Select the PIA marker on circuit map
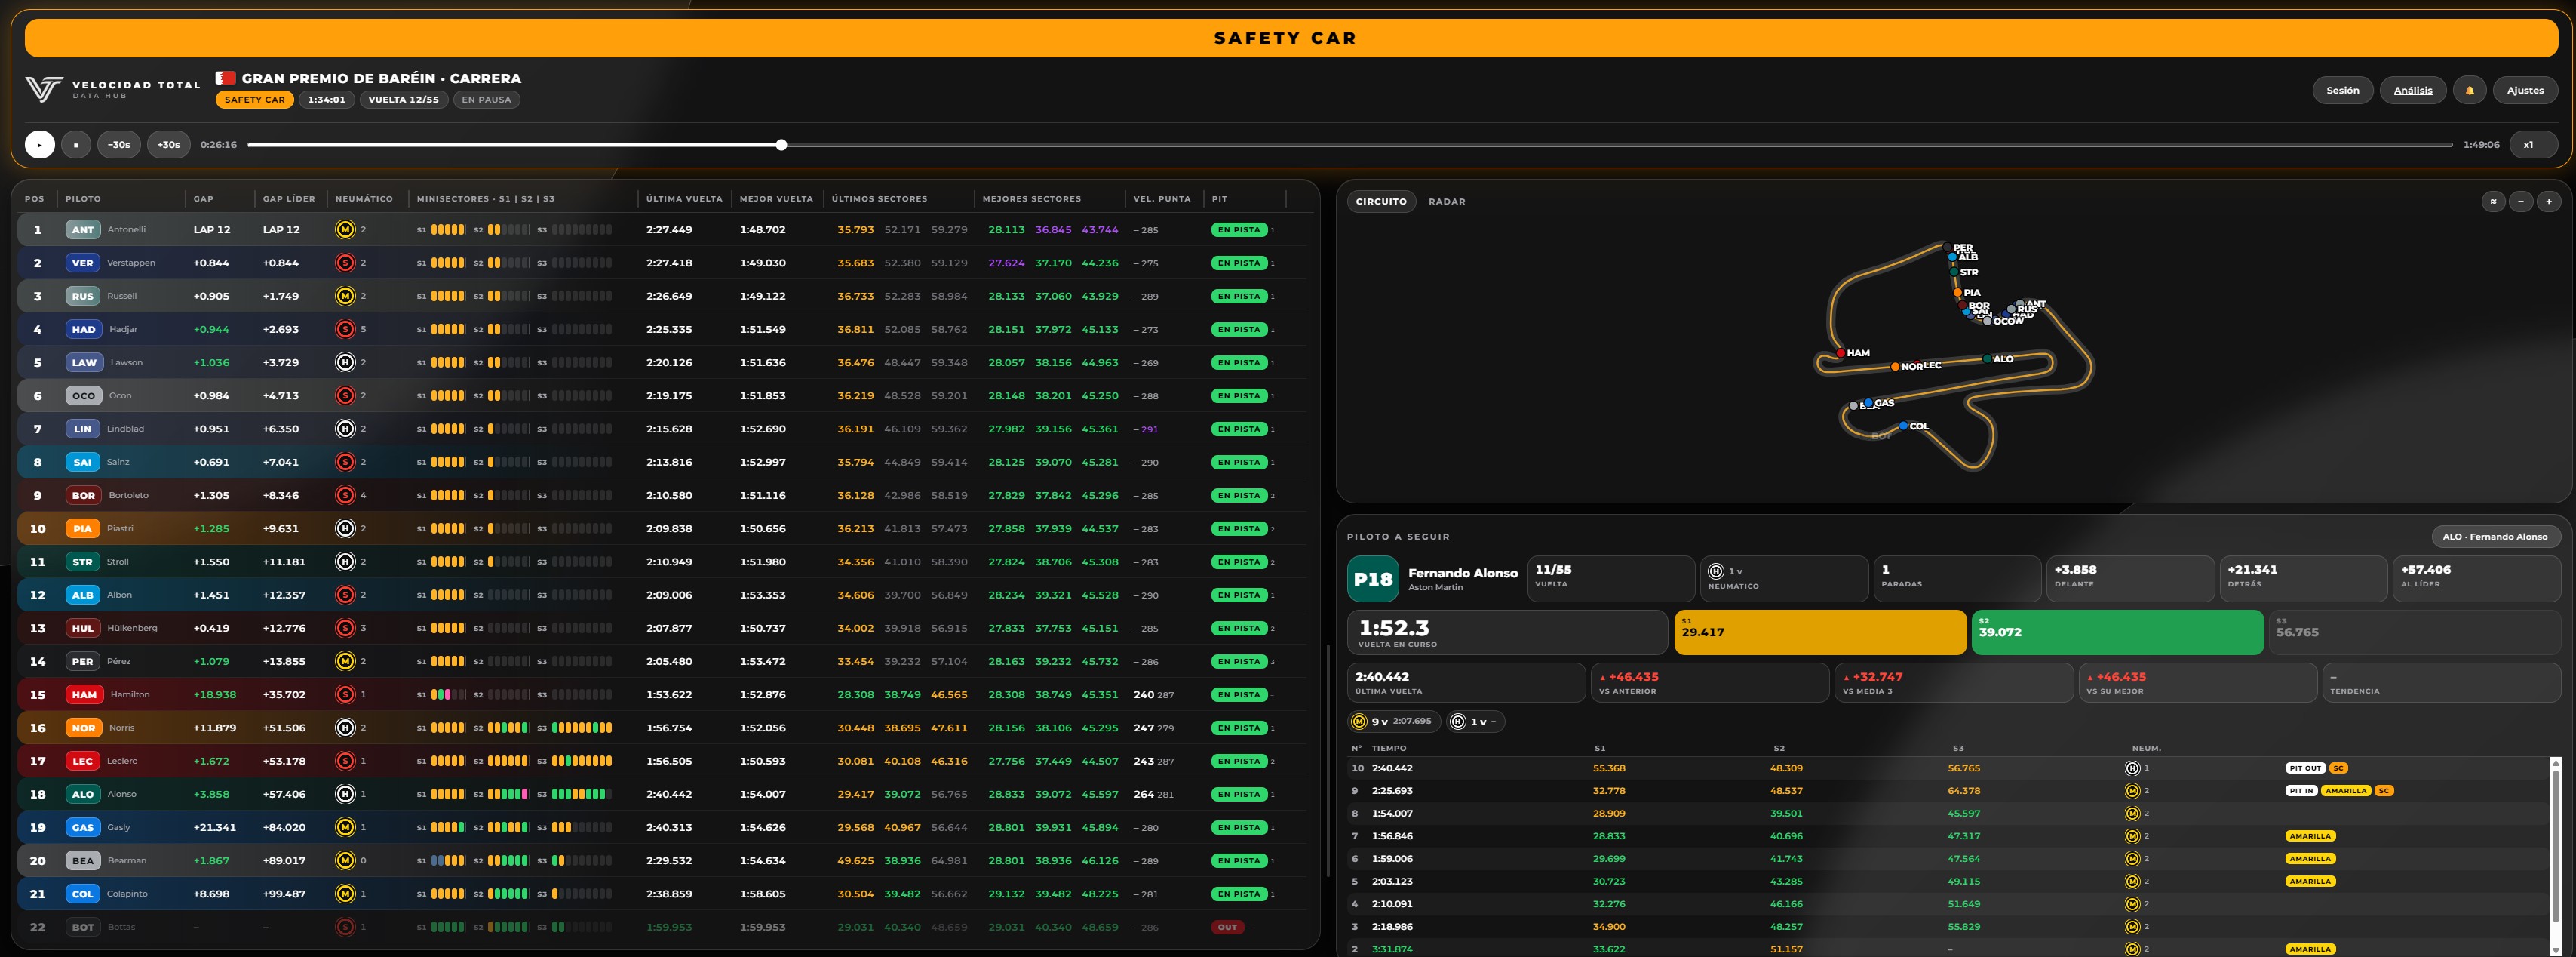 click(1957, 292)
